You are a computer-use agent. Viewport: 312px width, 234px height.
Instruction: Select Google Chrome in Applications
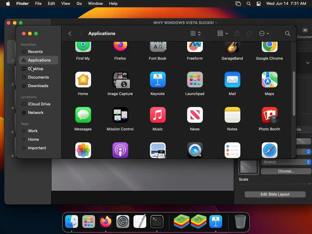tap(269, 47)
